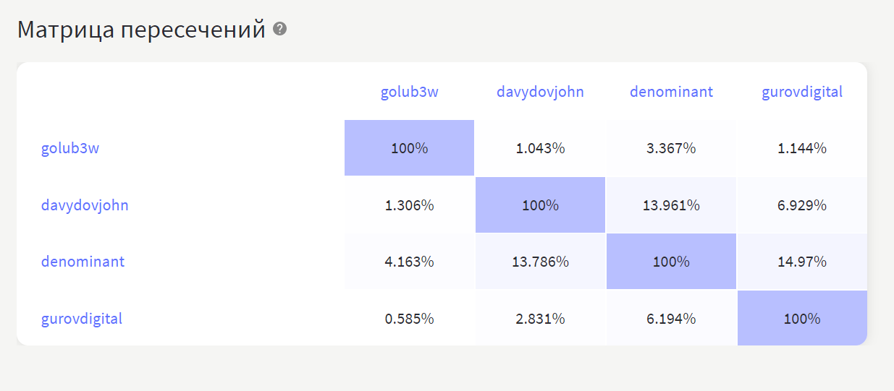Open denominant column header link
The height and width of the screenshot is (391, 894).
click(671, 92)
